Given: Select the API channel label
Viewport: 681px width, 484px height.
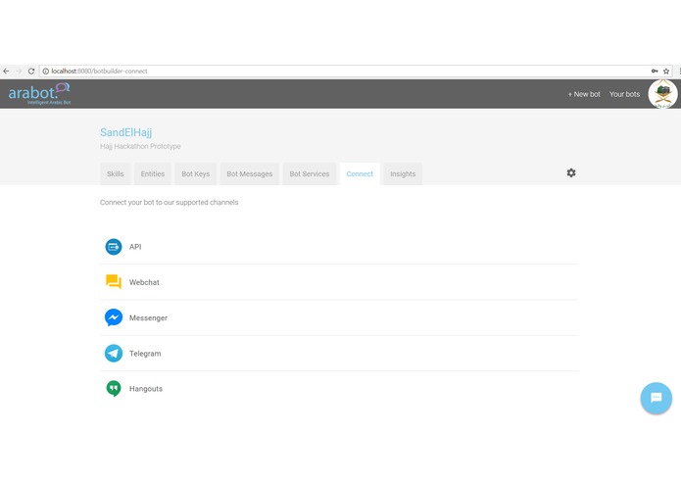Looking at the screenshot, I should (x=135, y=247).
